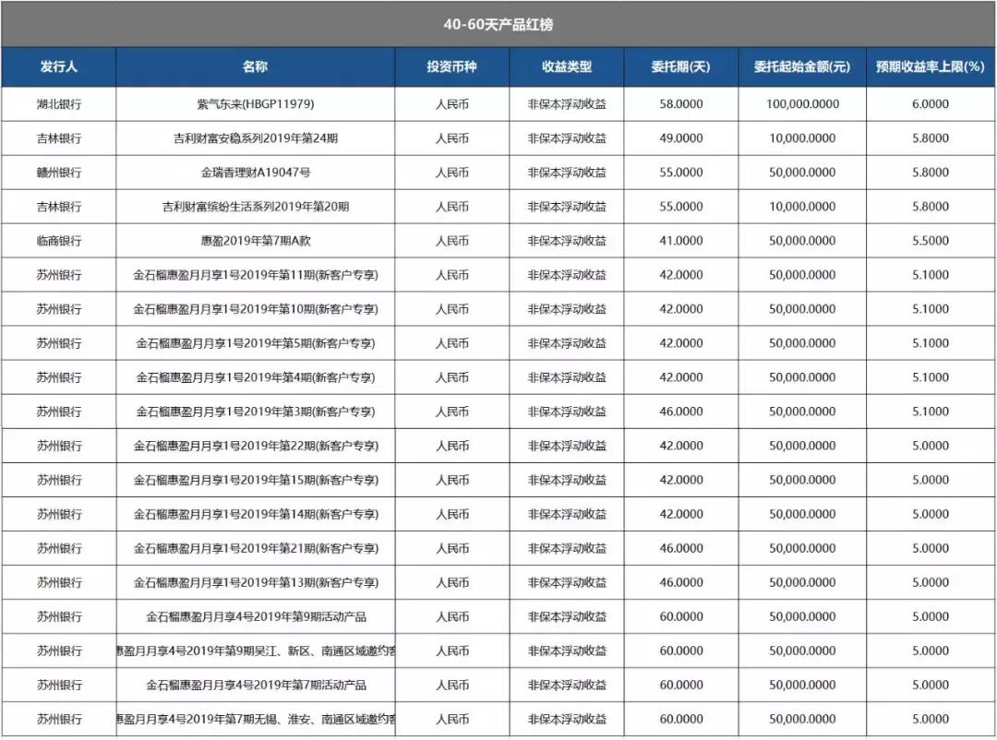997x740 pixels.
Task: Click 60.0000 term in 第9期活动产品 row
Action: [x=681, y=617]
